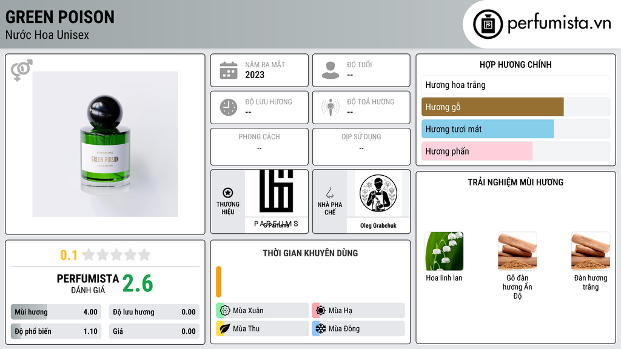Click the orange recommended-time bar

(218, 282)
